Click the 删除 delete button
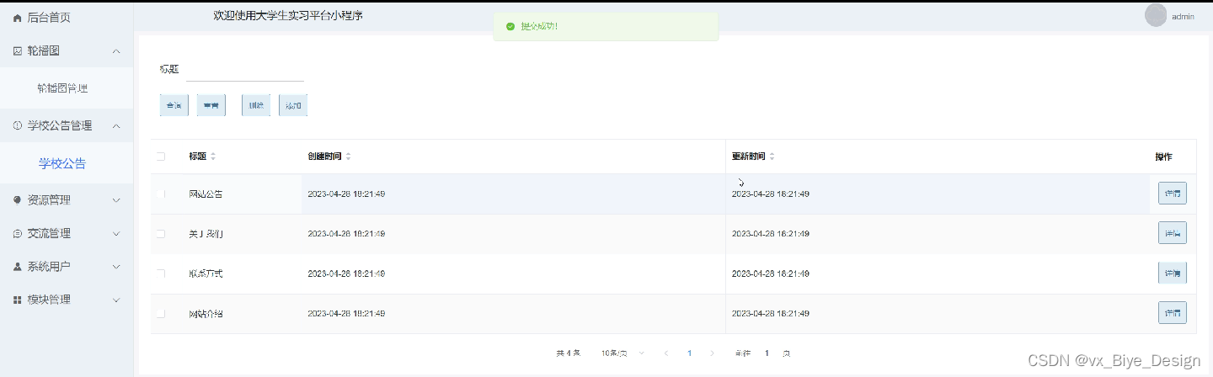 [256, 105]
